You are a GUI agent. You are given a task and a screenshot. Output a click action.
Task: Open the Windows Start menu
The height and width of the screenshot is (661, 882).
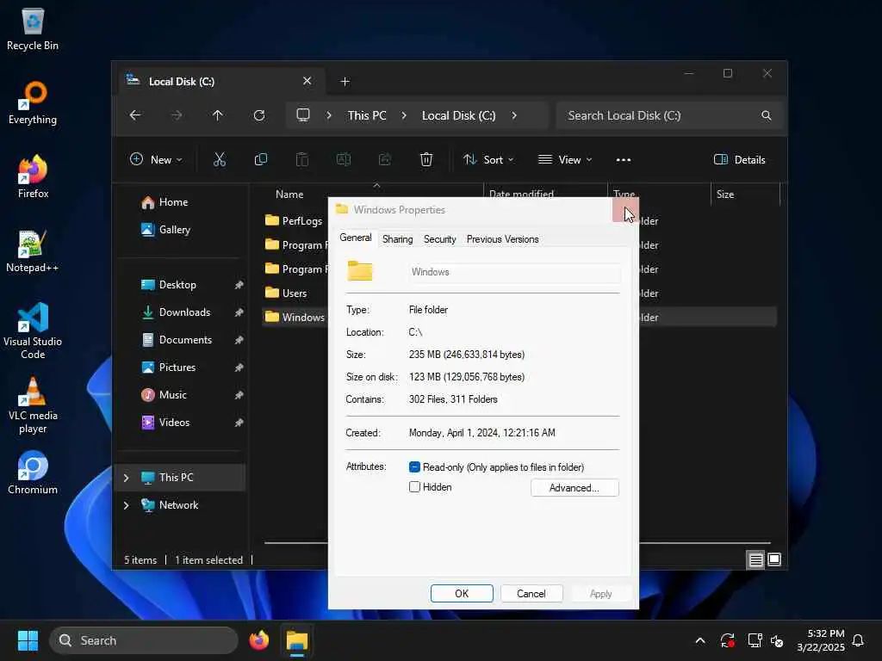28,640
